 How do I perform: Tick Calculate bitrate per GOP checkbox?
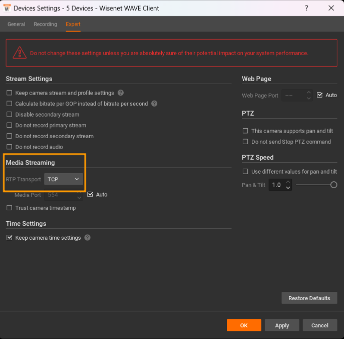(x=9, y=104)
